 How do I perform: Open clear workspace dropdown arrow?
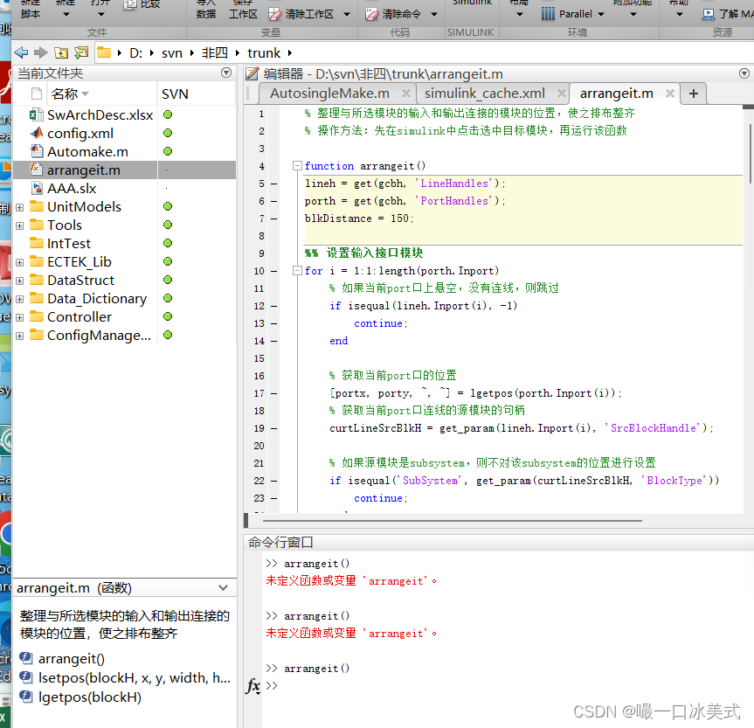[347, 15]
